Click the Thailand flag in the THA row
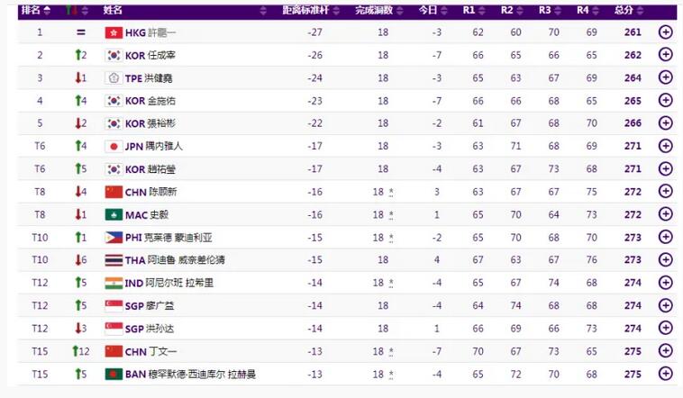 click(x=114, y=260)
